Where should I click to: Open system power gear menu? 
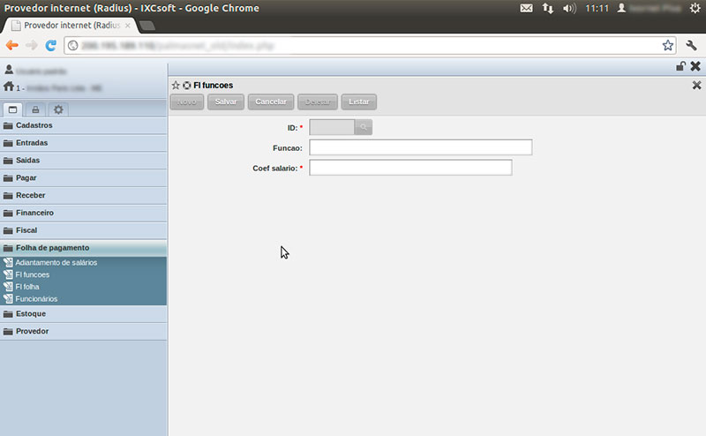pos(695,8)
